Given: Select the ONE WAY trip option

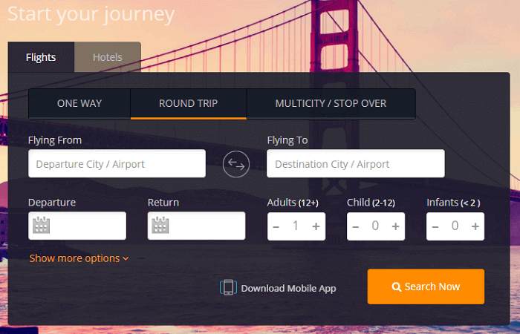Looking at the screenshot, I should click(x=79, y=104).
